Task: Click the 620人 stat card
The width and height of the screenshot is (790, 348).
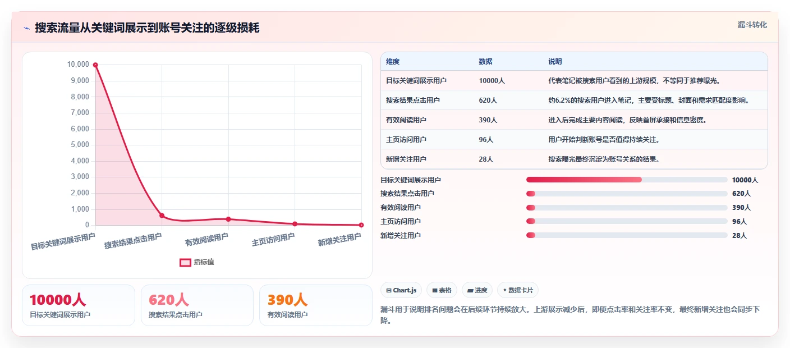Action: (x=197, y=305)
